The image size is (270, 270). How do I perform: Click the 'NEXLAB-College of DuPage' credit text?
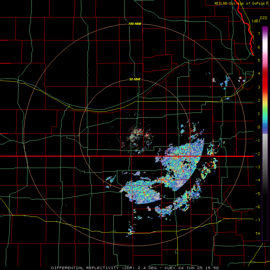239,3
